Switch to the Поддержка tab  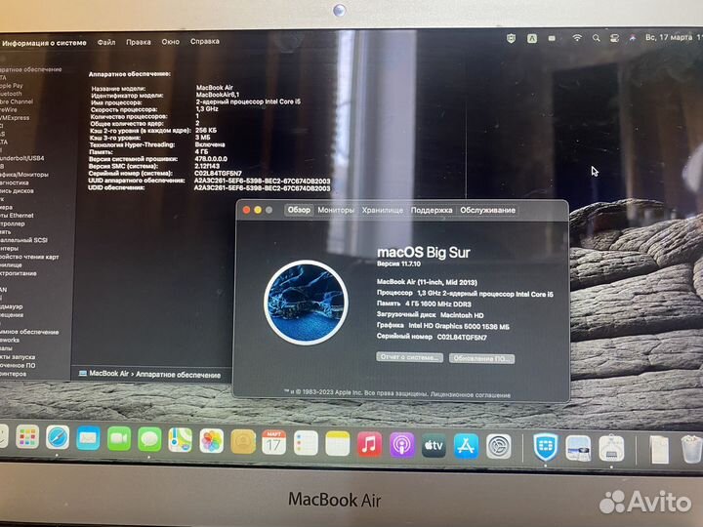pos(432,210)
